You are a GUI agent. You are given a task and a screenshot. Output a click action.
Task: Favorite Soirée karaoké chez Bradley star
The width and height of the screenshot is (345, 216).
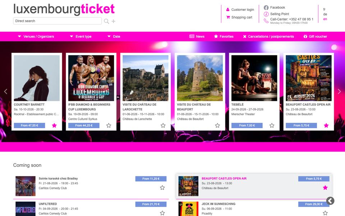[x=162, y=188]
